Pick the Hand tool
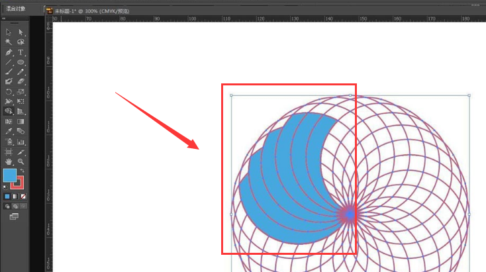486x272 pixels. [9, 161]
